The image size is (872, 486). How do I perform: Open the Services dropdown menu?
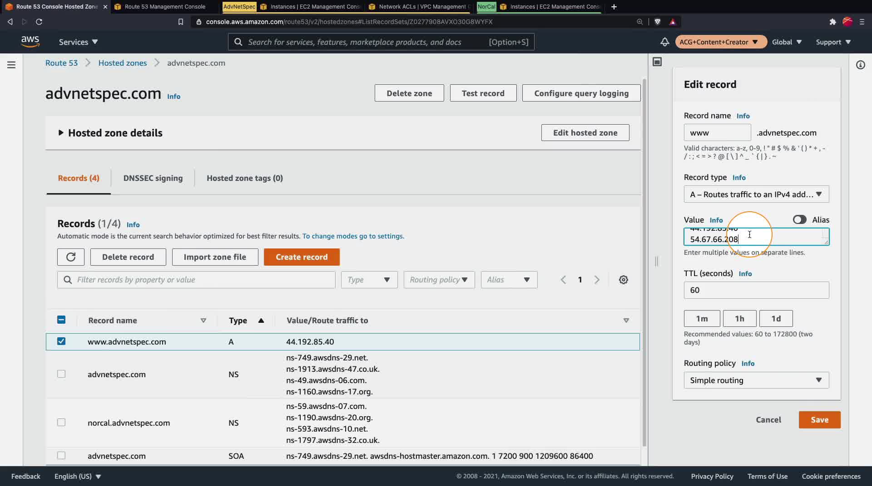pos(78,42)
